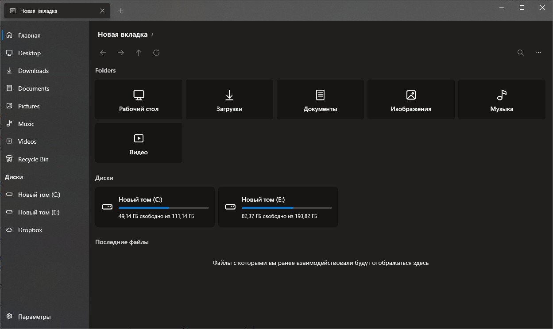
Task: Click the Последние файлы heading
Action: pyautogui.click(x=122, y=242)
